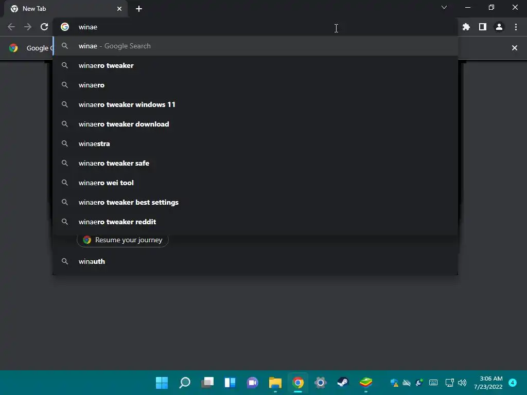The width and height of the screenshot is (527, 395).
Task: Open the Widgets taskbar icon
Action: [230, 383]
